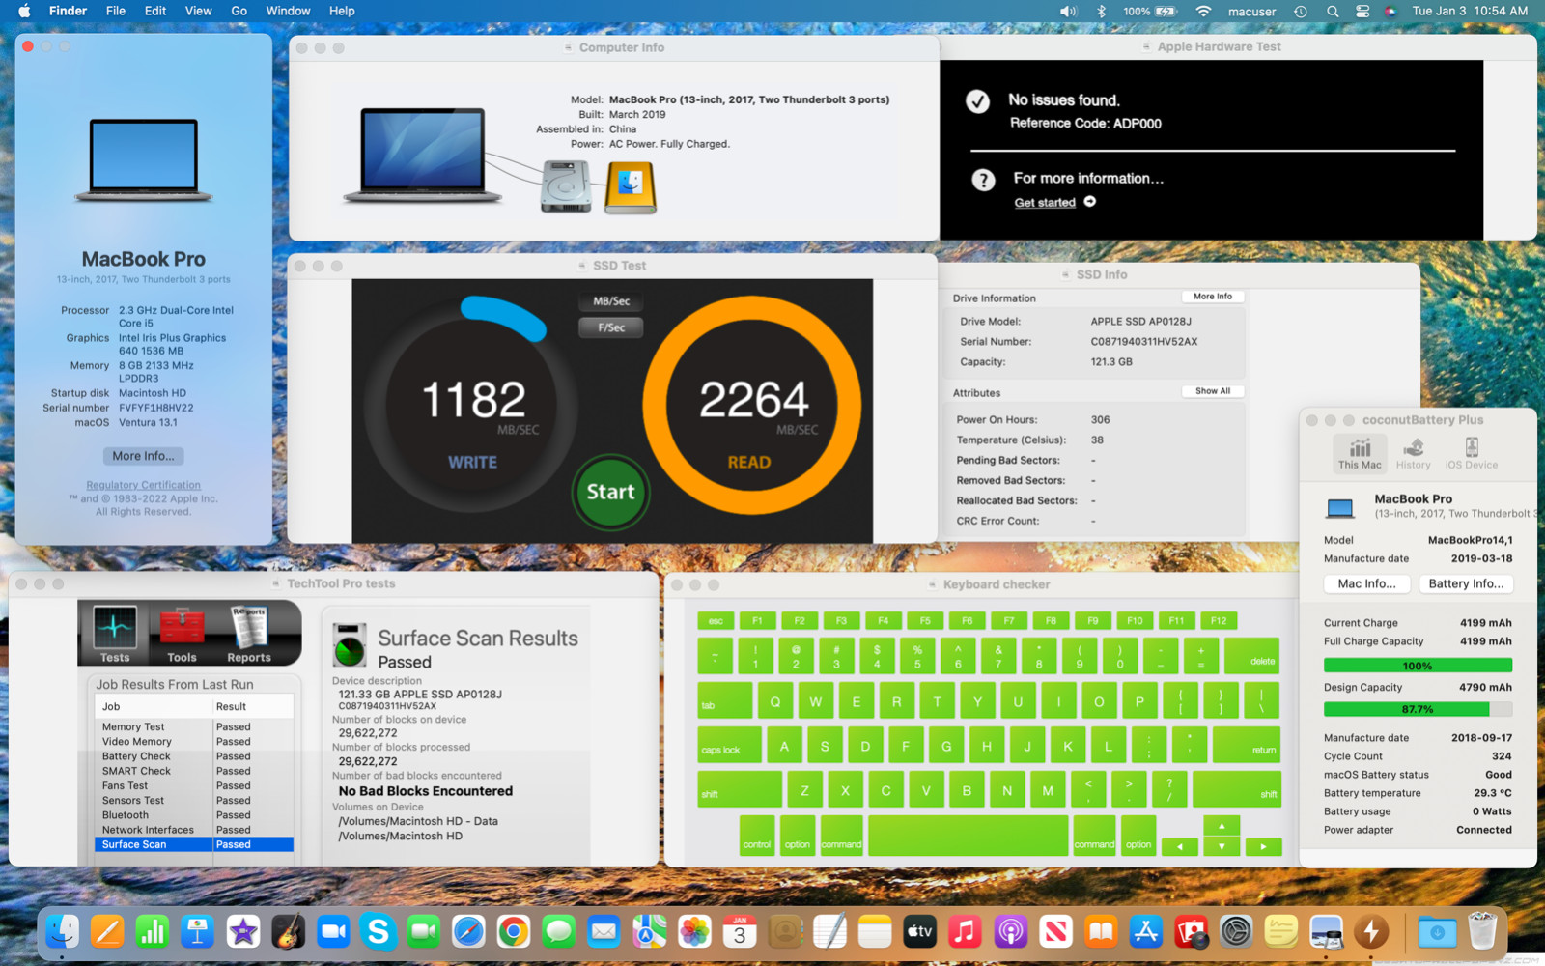Click Battery Info… button in coconutBattery
The width and height of the screenshot is (1545, 966).
click(x=1466, y=583)
